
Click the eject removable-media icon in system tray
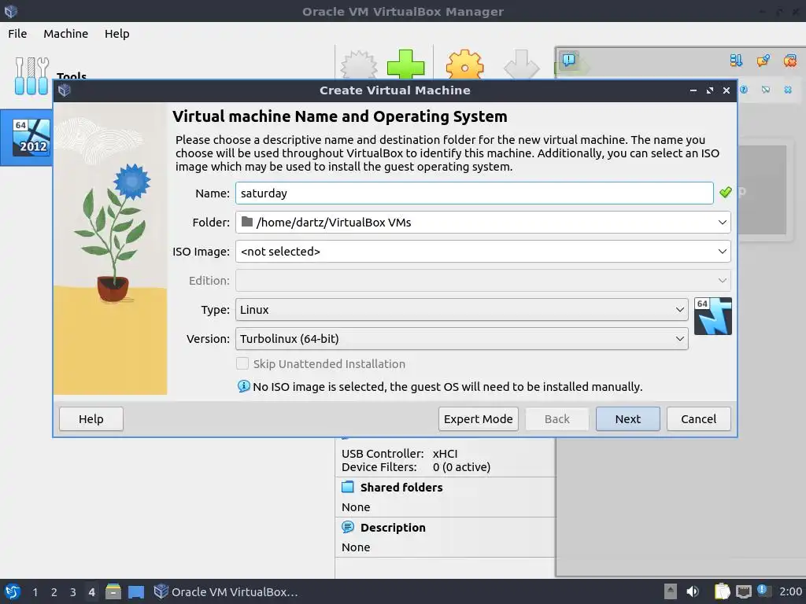[x=671, y=591]
